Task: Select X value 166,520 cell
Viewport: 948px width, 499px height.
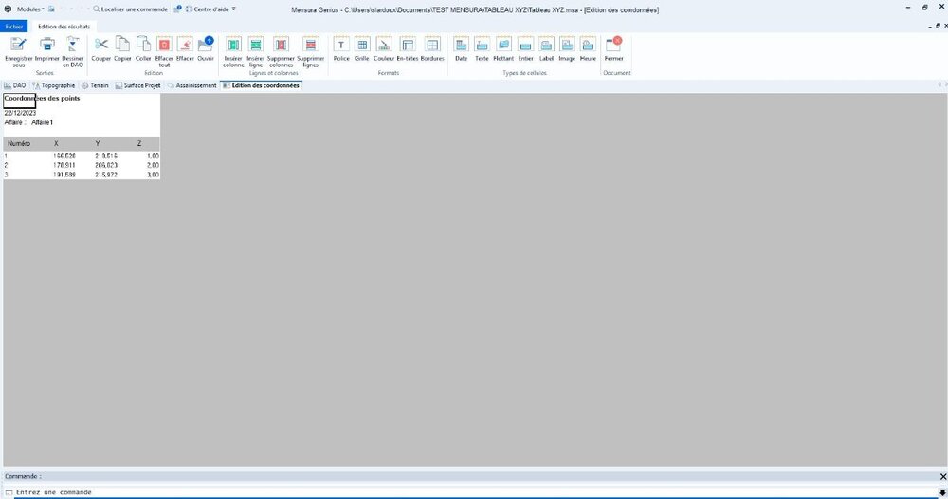Action: [x=64, y=156]
